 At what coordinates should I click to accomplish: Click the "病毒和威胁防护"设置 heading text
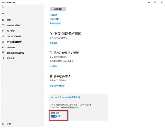click(67, 33)
